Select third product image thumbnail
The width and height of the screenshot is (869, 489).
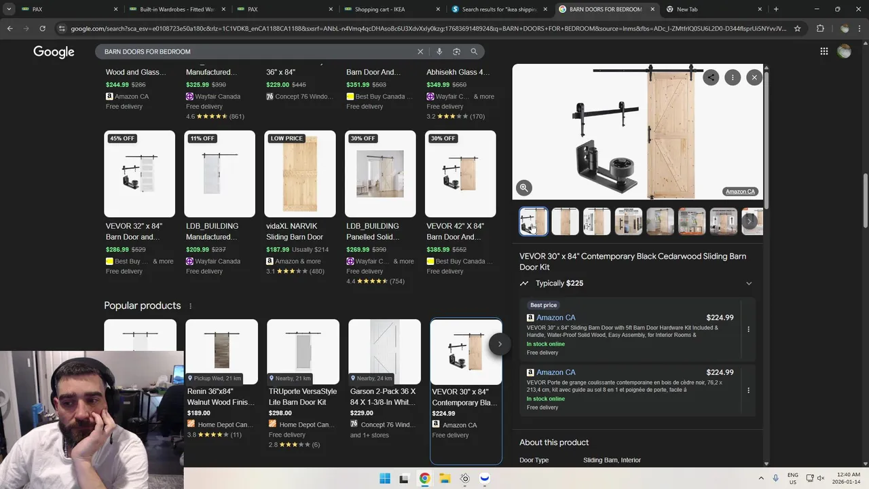597,221
